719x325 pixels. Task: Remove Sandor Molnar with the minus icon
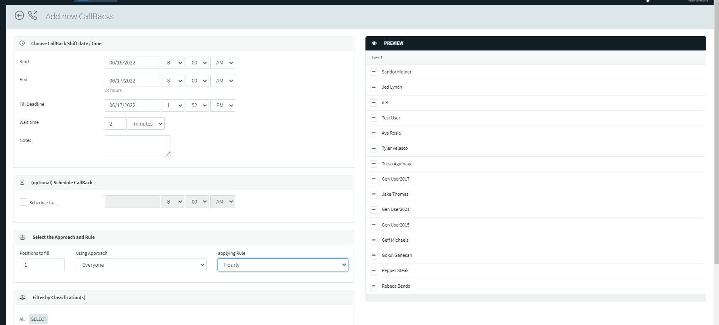point(374,72)
